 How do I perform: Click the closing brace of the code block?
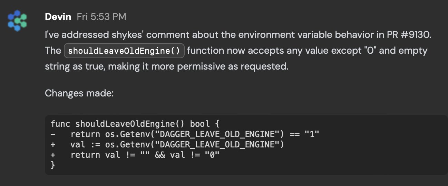(53, 165)
